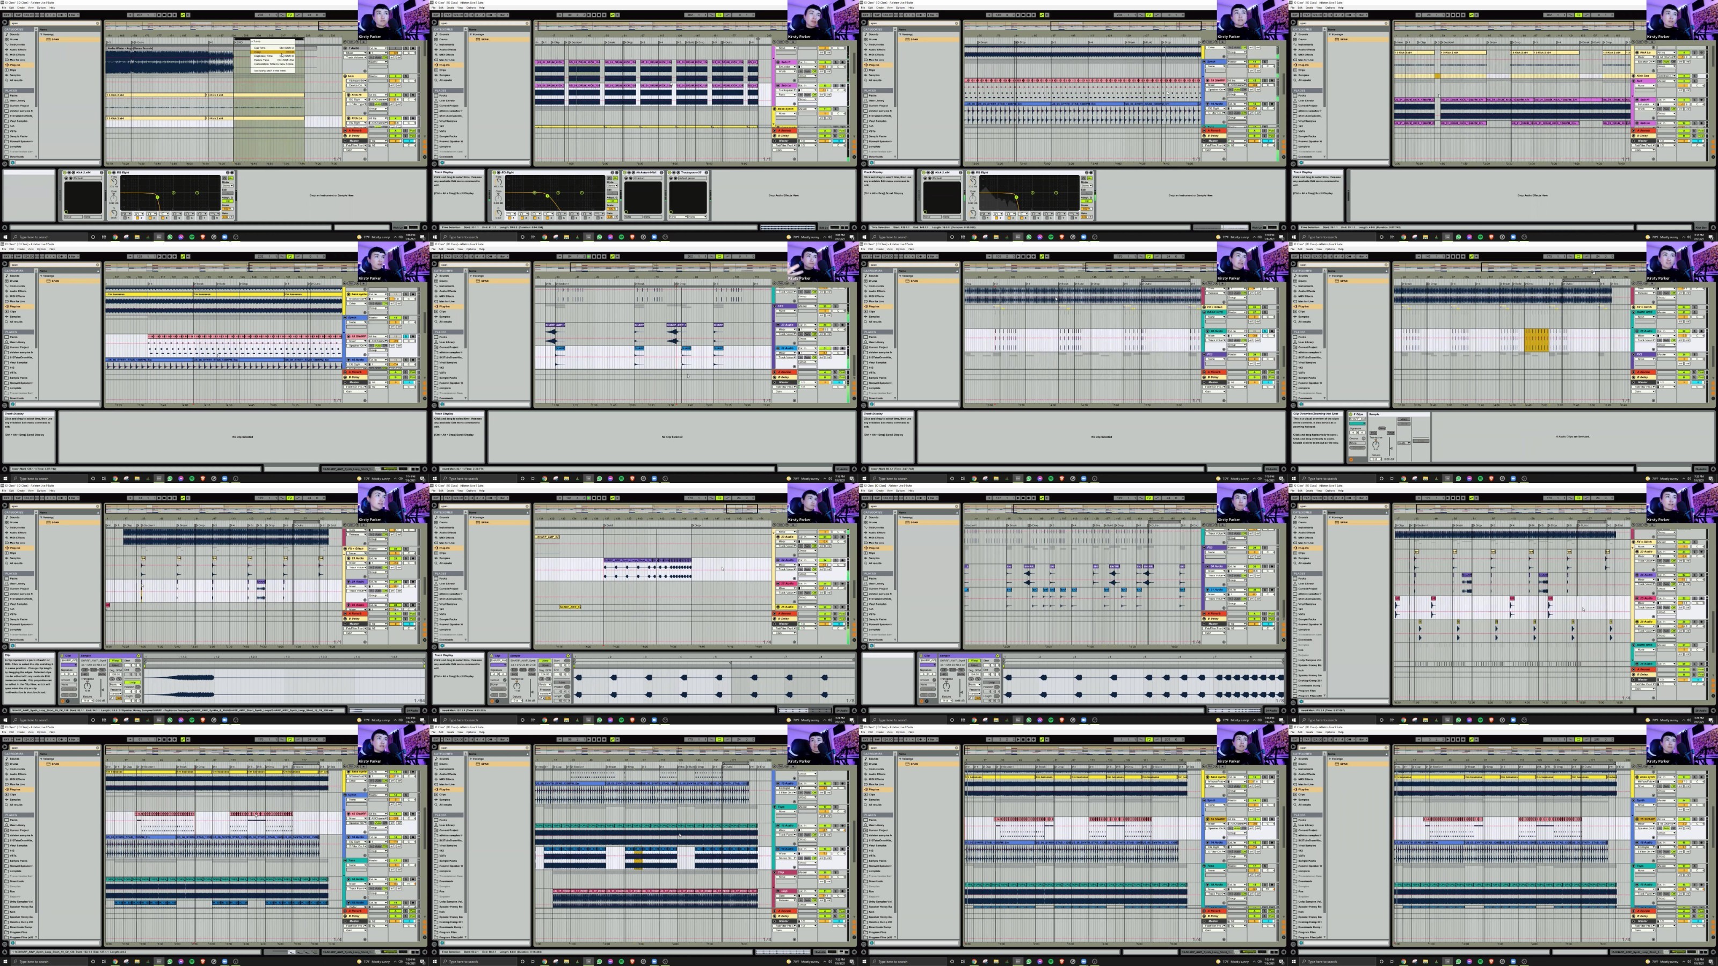Open Zoom from the 8 Clips frame's taskbar
The width and height of the screenshot is (1718, 966).
(1513, 479)
